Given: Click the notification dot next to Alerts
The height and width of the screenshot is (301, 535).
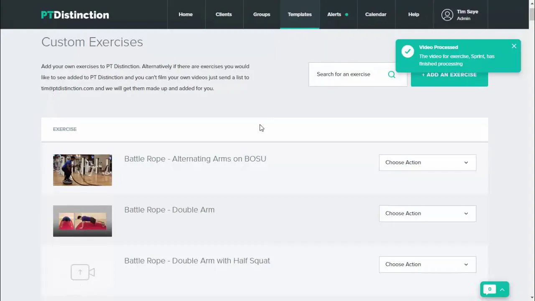Looking at the screenshot, I should 346,14.
